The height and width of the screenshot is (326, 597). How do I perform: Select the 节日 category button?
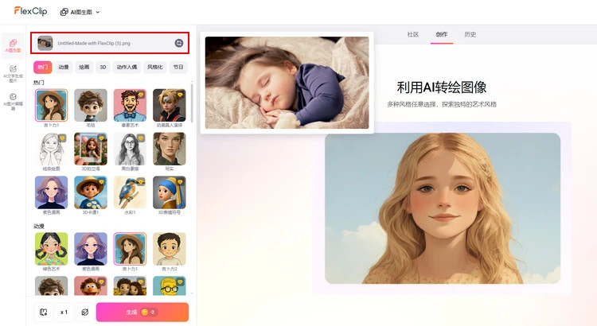(178, 68)
